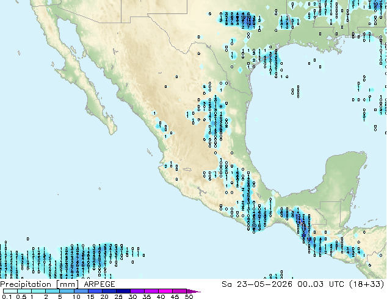Click the '10' legend value label
The height and width of the screenshot is (299, 387).
(76, 297)
